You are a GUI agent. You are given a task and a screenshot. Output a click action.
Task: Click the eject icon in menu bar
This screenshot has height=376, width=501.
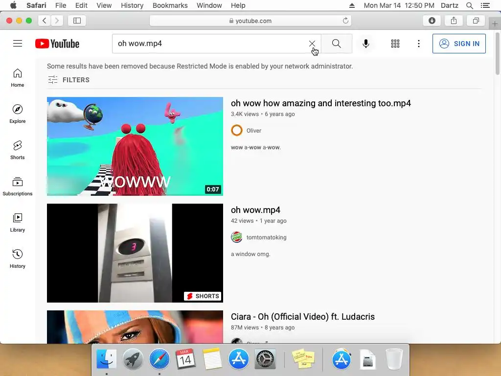352,5
